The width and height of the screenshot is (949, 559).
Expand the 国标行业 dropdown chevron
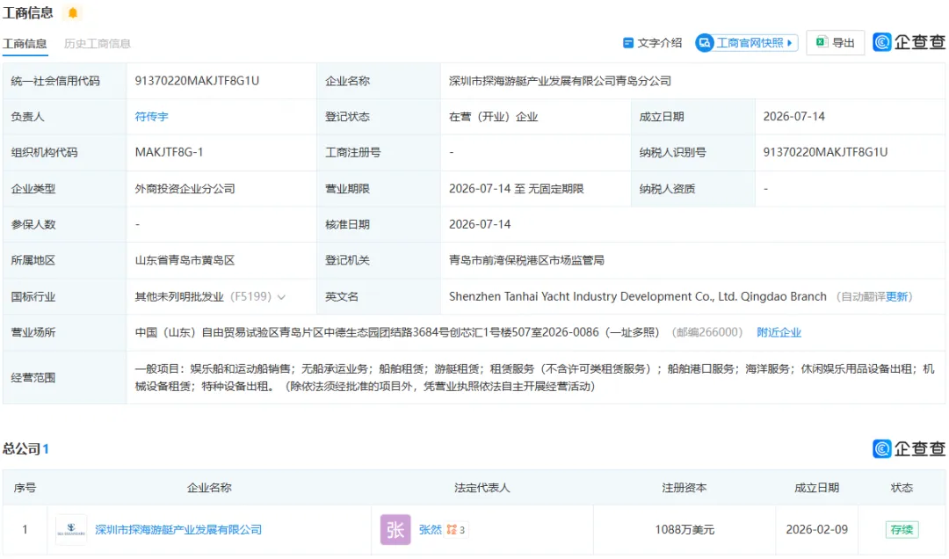tap(281, 297)
